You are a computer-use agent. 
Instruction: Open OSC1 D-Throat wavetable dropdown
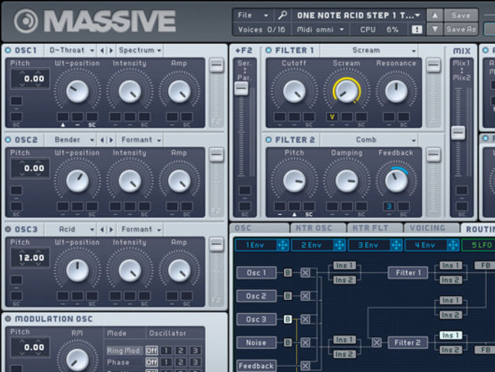[x=72, y=50]
